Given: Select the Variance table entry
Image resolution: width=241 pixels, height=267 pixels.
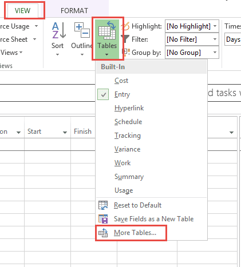Looking at the screenshot, I should coord(127,149).
